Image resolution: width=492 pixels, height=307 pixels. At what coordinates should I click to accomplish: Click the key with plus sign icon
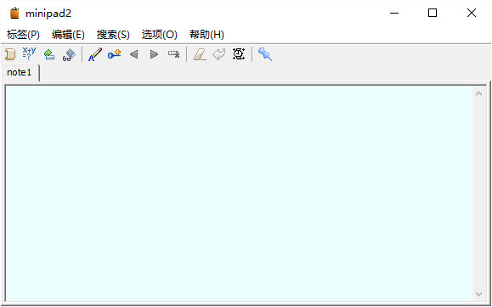(x=114, y=54)
